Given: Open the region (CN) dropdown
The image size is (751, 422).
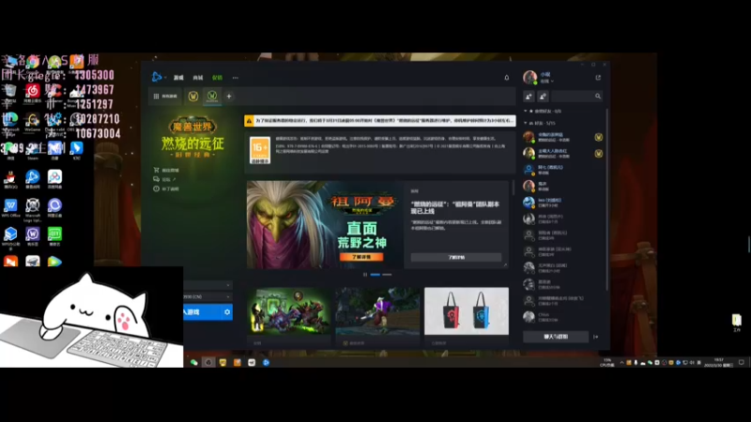Looking at the screenshot, I should [207, 296].
